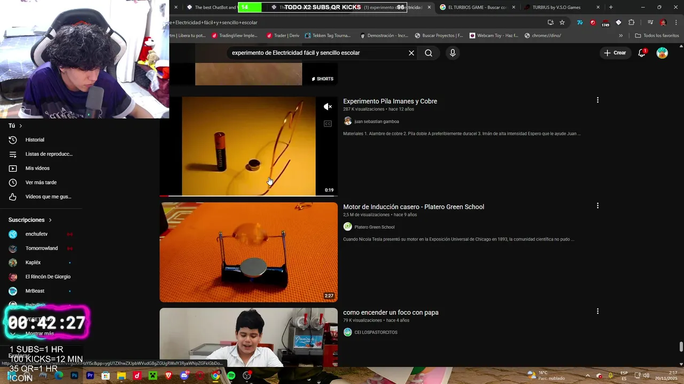Open the Trader | Deriv bookmark
684x384 pixels.
click(x=282, y=36)
